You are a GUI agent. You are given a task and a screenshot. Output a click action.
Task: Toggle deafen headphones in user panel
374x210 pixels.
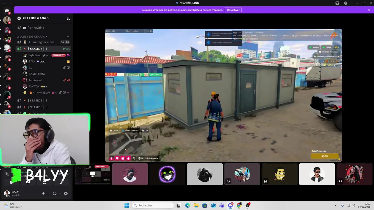(x=55, y=193)
